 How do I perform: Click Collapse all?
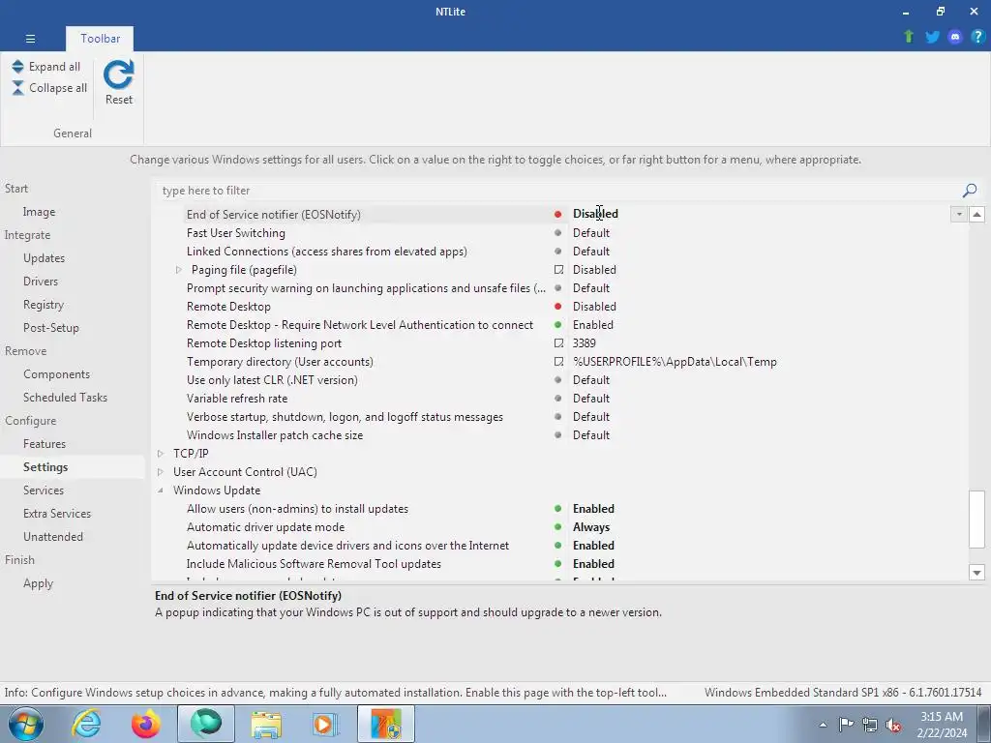click(x=49, y=88)
